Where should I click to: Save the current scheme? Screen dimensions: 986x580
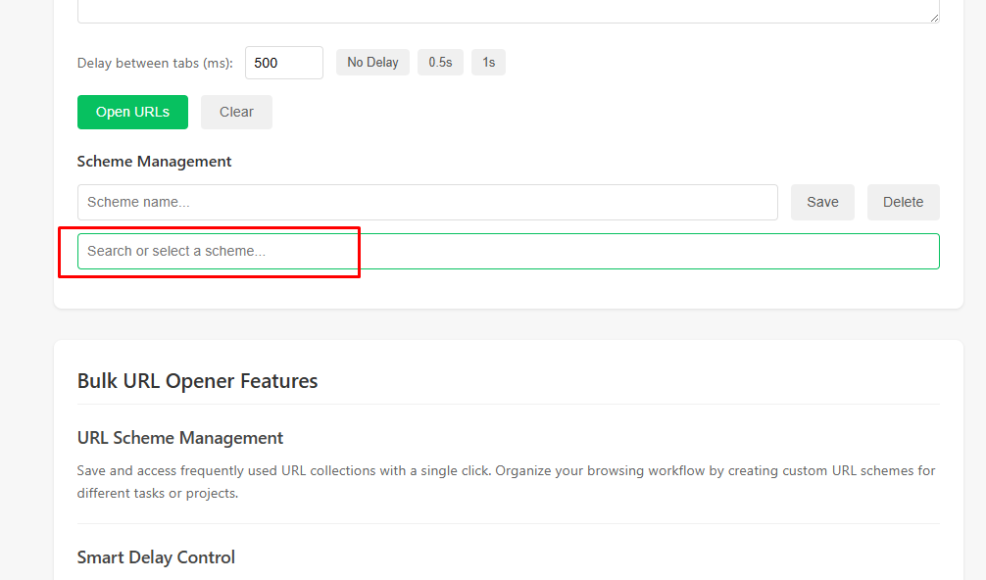pos(822,203)
